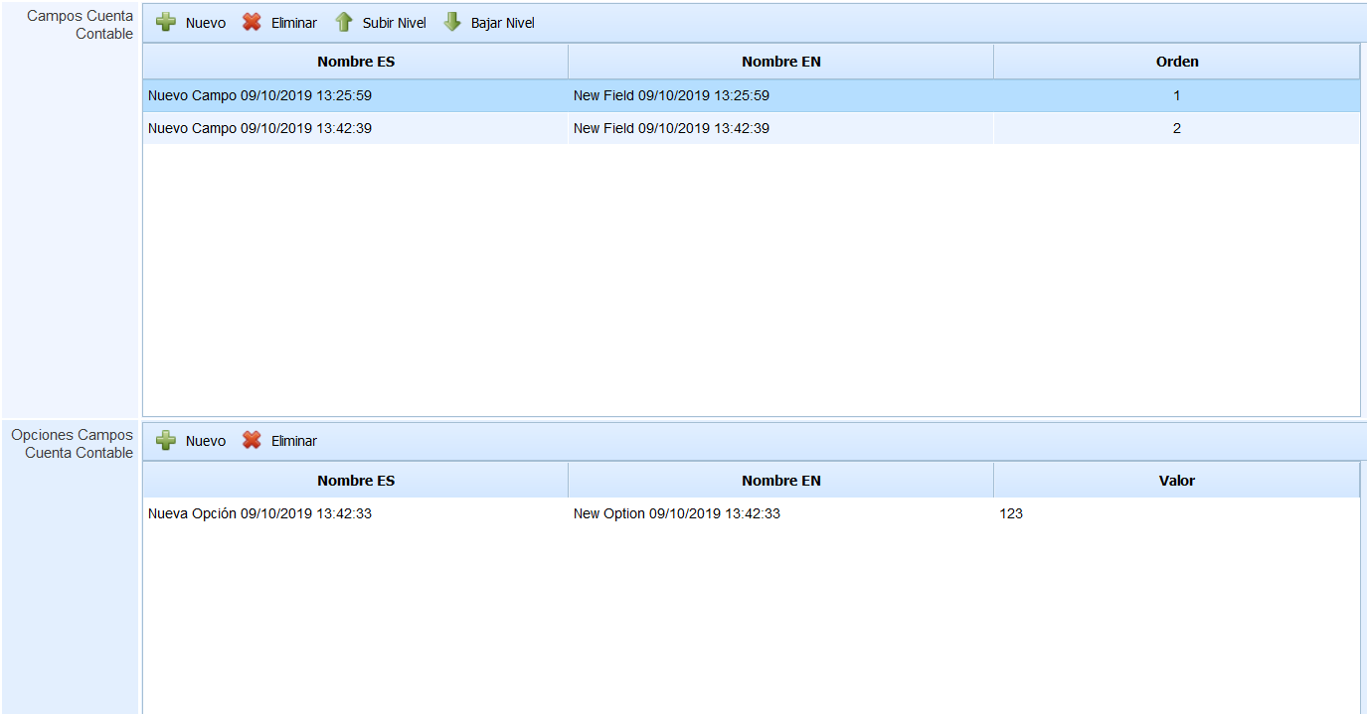The image size is (1367, 714).
Task: Select row Nueva Opción 09/10/2019 13:42:33
Action: (259, 514)
